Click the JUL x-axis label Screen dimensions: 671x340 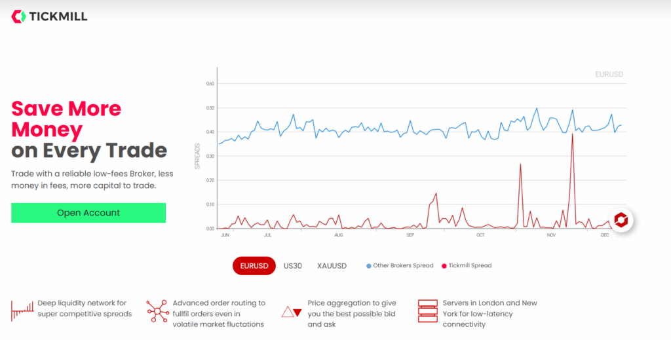(267, 235)
